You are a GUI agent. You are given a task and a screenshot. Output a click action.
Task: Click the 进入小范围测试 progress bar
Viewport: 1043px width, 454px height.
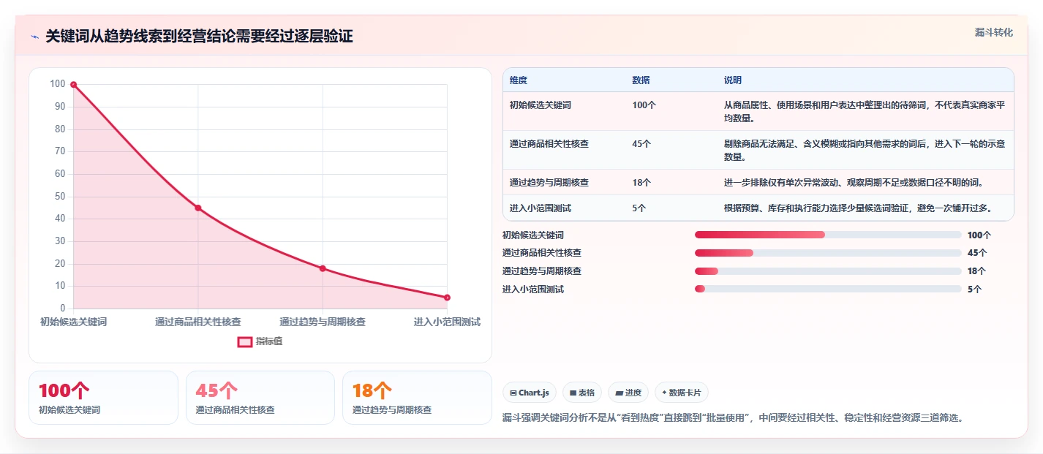[828, 289]
